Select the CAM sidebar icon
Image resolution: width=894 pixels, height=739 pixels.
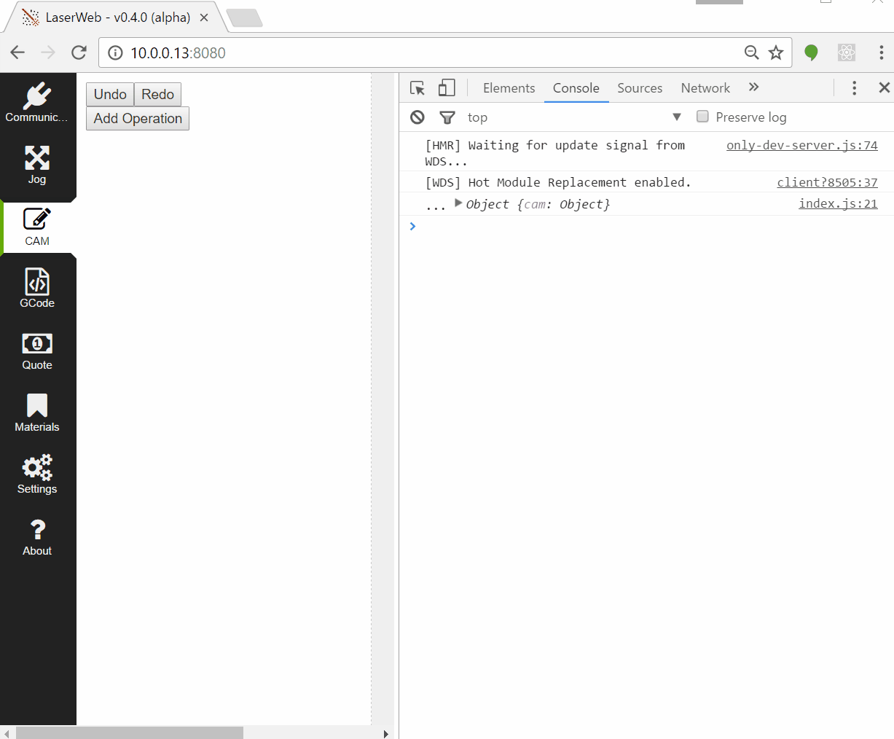pyautogui.click(x=37, y=219)
